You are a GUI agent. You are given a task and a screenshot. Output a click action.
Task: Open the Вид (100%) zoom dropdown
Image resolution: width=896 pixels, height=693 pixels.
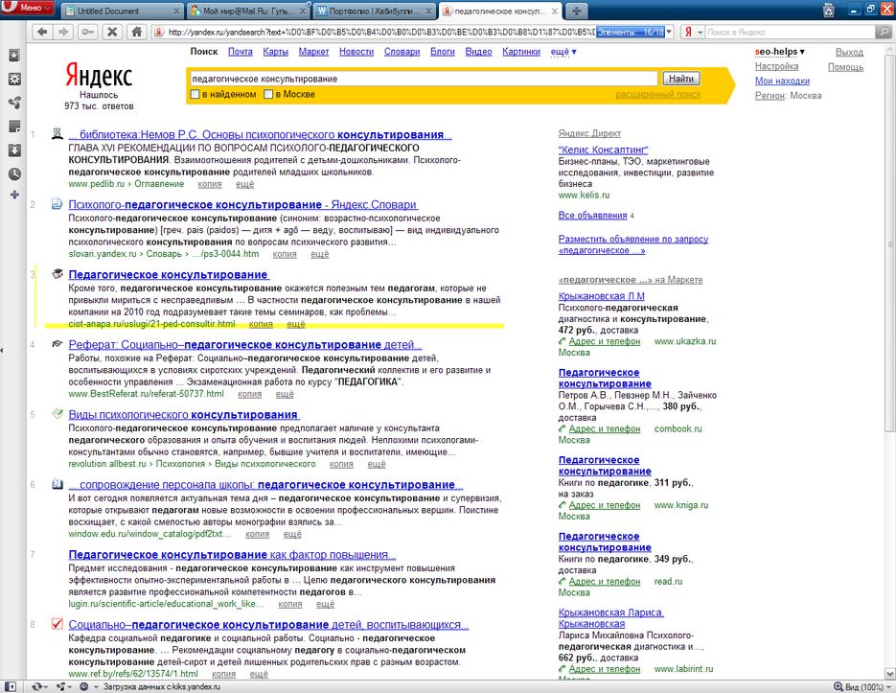tap(862, 686)
